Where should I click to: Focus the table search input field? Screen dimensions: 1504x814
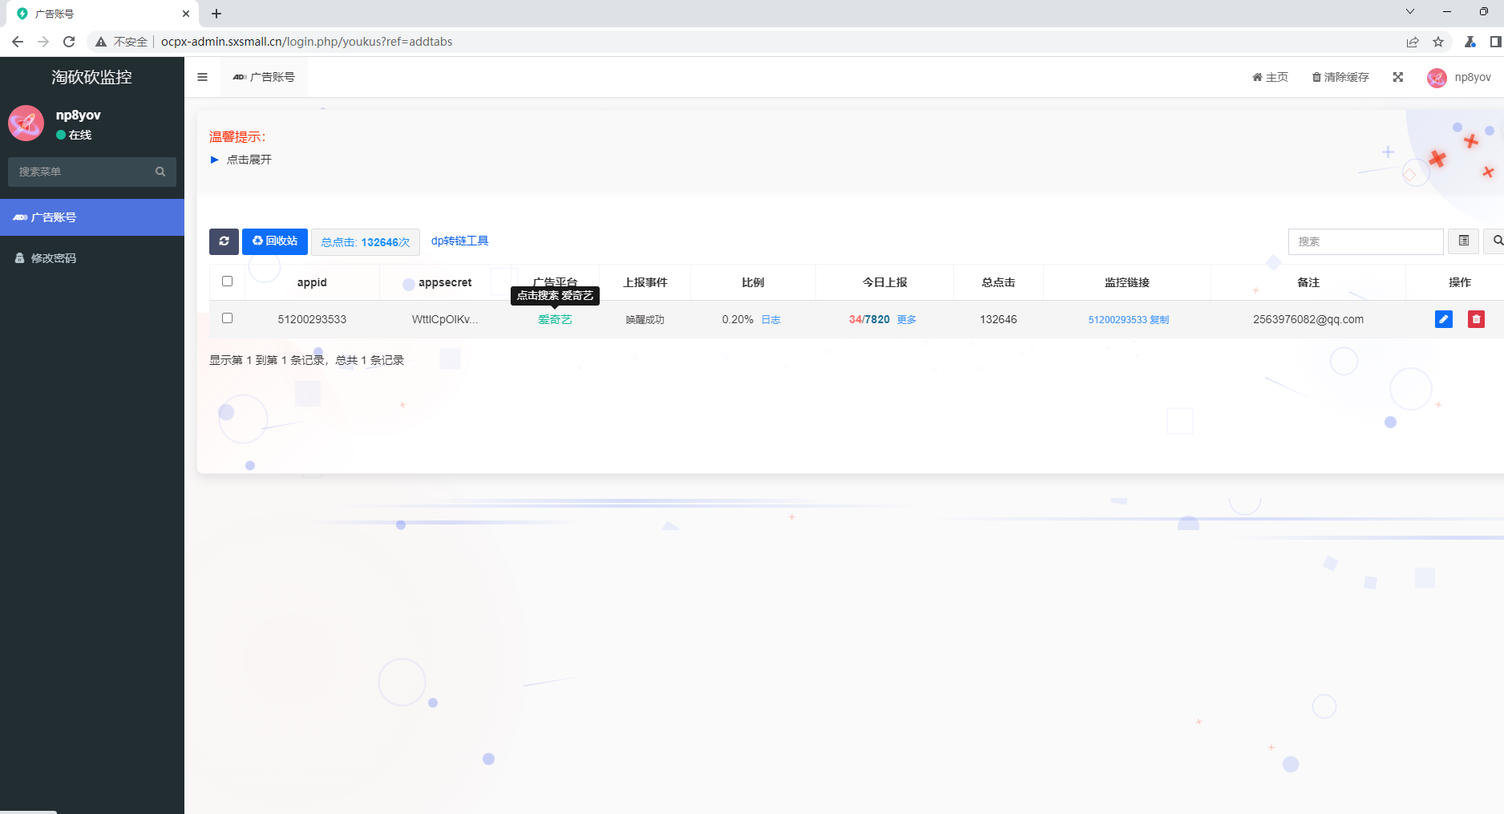[1365, 241]
